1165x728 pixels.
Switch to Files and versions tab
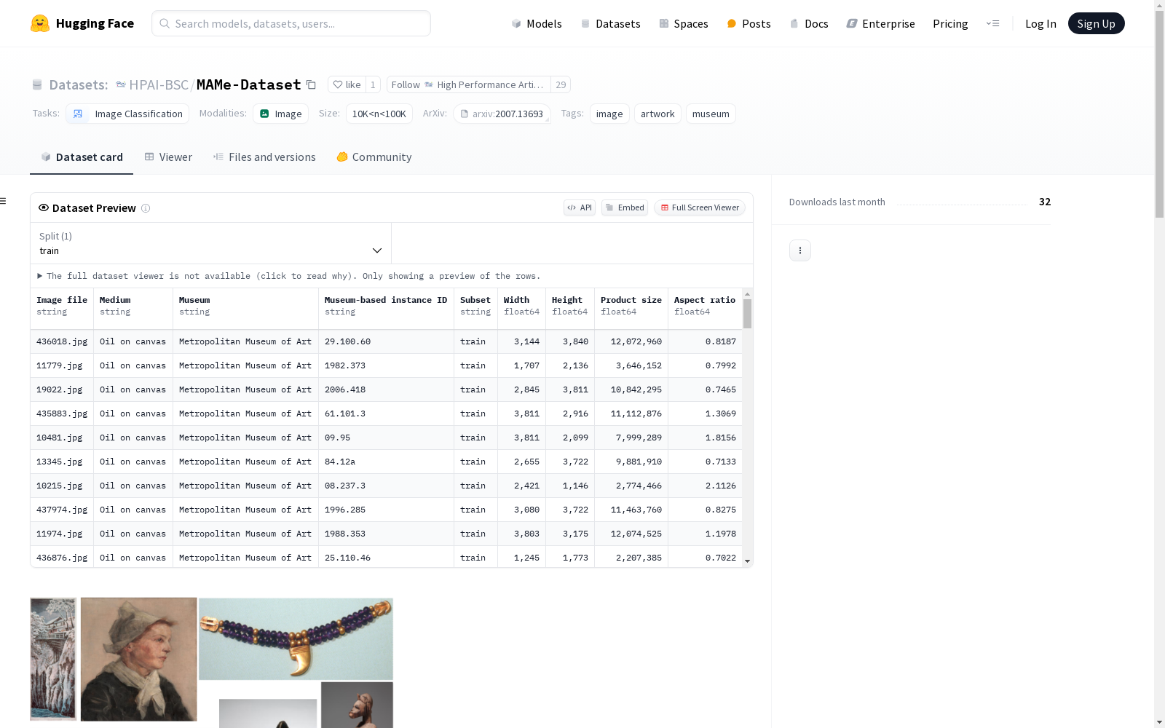[x=264, y=157]
